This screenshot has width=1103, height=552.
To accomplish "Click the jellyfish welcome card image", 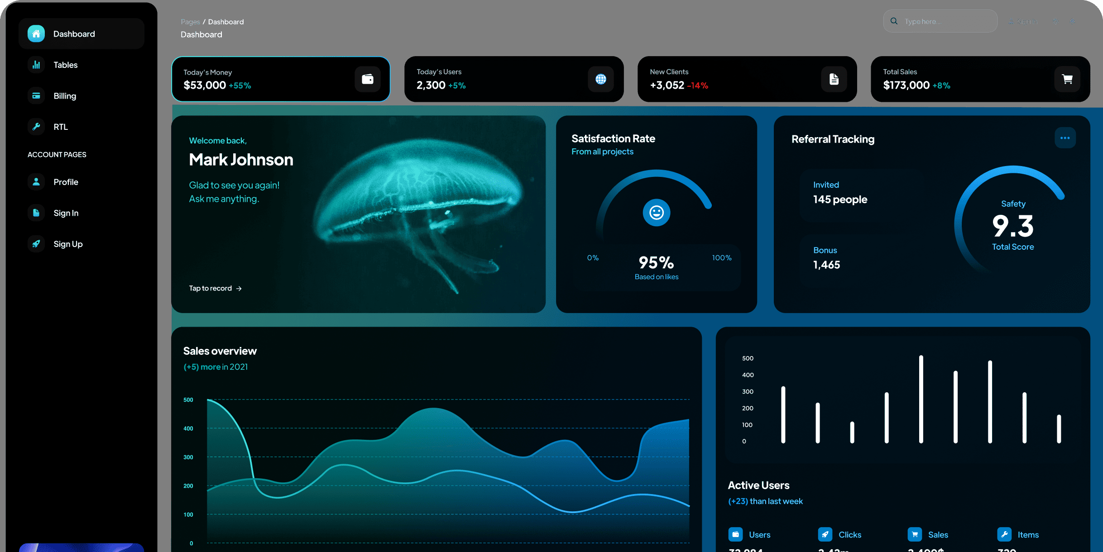I will click(x=358, y=214).
